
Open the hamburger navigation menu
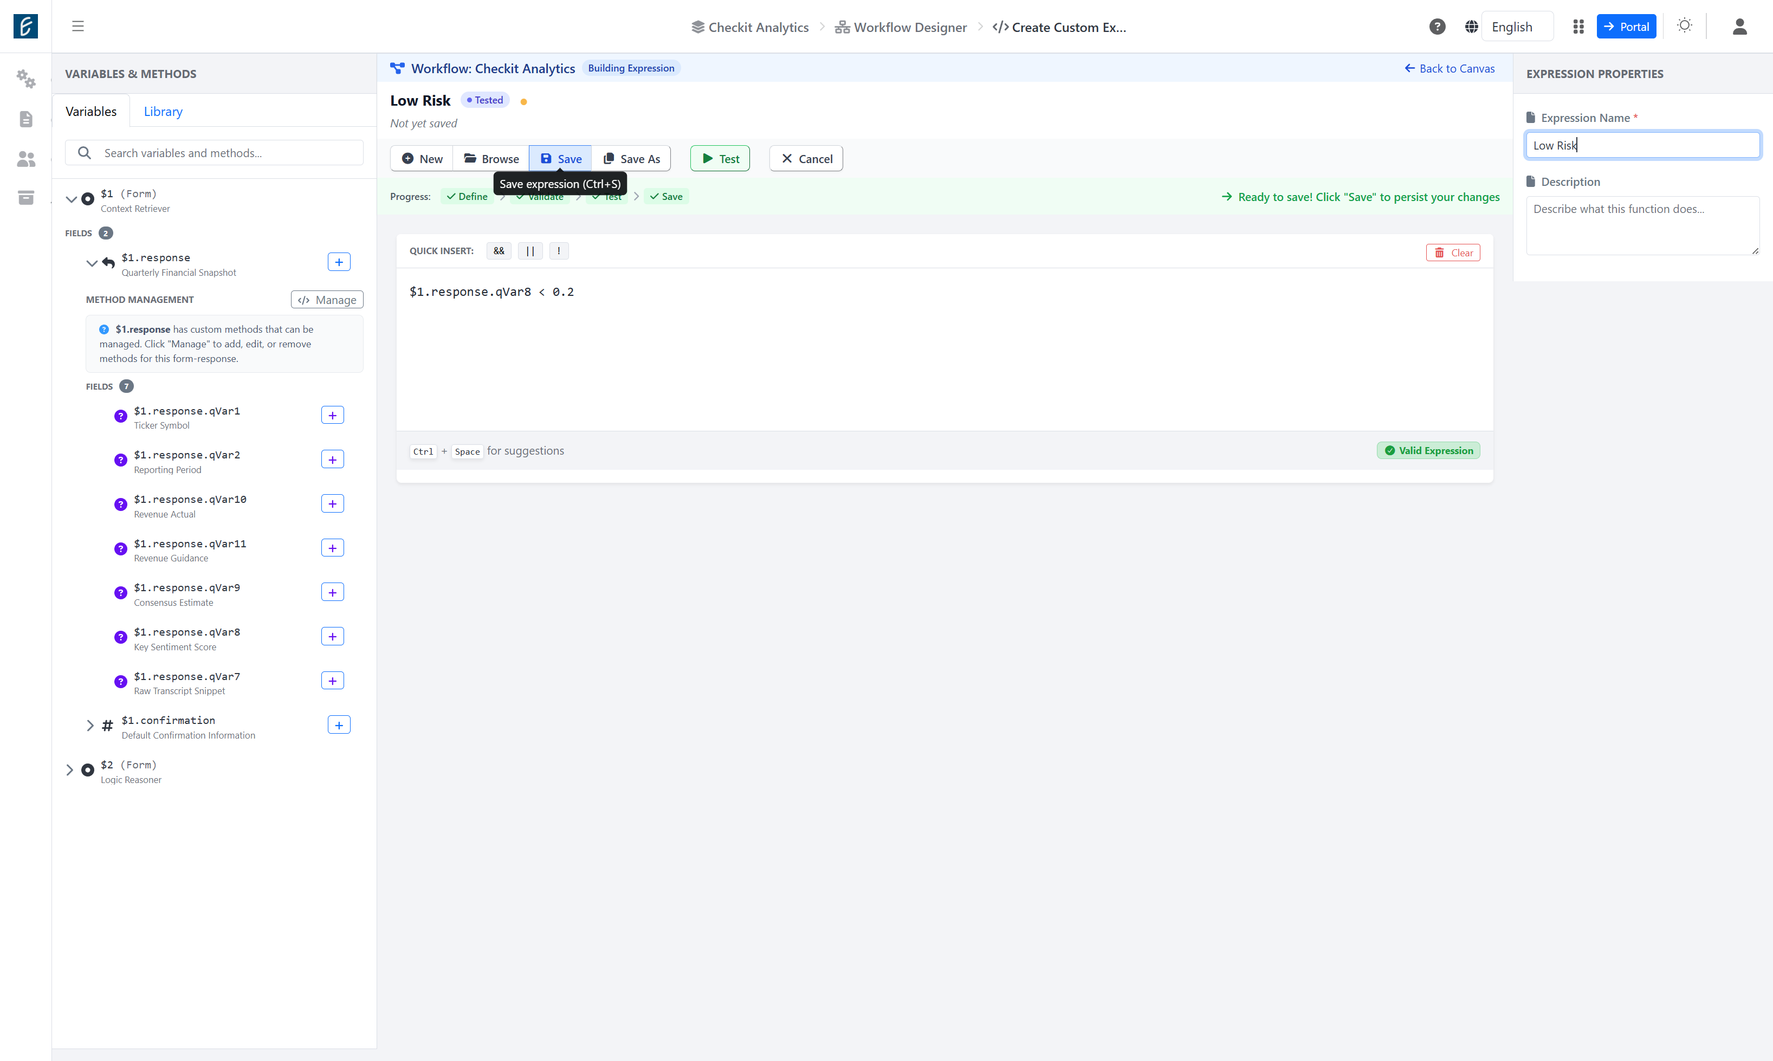coord(78,27)
